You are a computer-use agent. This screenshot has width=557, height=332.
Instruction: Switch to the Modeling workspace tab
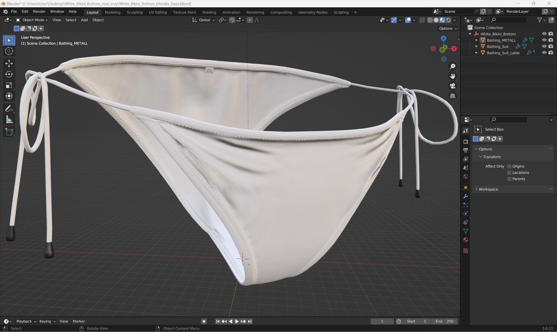(x=112, y=12)
